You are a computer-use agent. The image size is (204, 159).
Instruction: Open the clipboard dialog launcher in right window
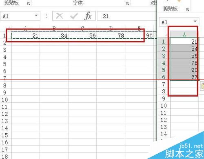(188, 9)
